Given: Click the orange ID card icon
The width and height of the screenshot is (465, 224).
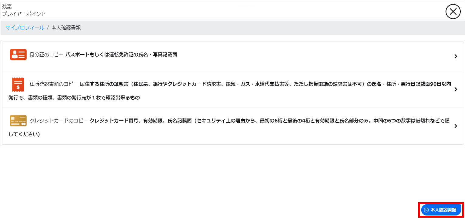Looking at the screenshot, I should coord(18,55).
